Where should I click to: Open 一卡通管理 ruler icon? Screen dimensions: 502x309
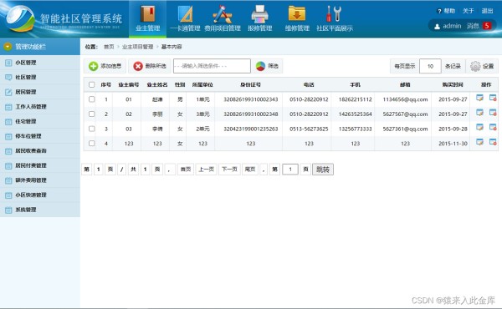point(185,14)
